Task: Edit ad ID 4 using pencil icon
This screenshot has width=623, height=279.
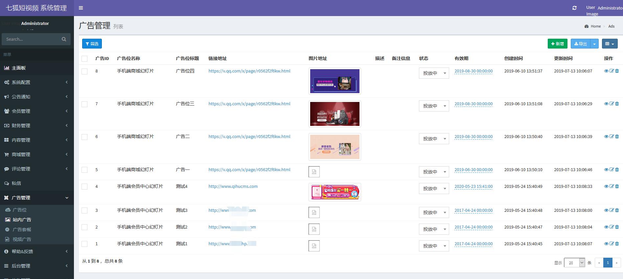Action: point(611,186)
